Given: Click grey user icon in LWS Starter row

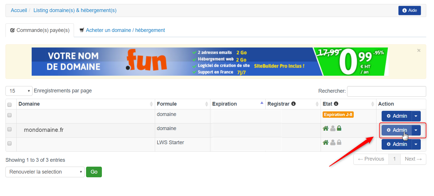Looking at the screenshot, I should [333, 142].
